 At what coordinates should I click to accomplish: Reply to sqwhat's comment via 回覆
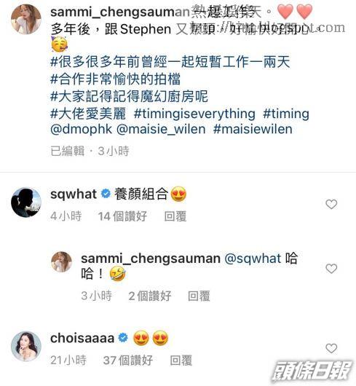pyautogui.click(x=175, y=216)
